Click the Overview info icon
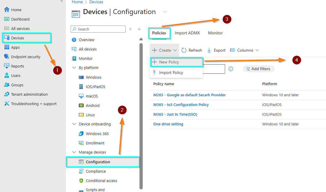 click(x=74, y=40)
